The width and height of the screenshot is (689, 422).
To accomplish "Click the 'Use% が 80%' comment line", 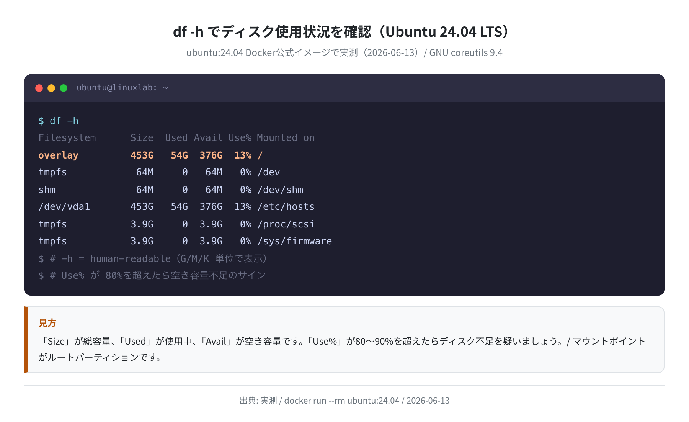I will 152,276.
